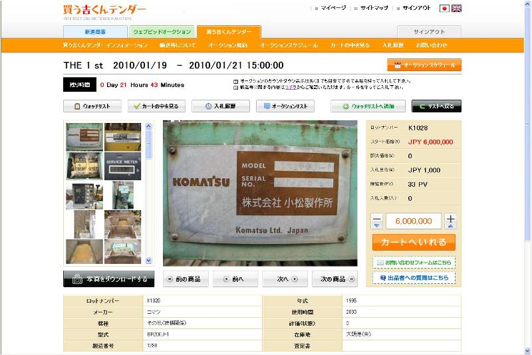This screenshot has width=532, height=355.
Task: Click the 6,000,000 bid amount field
Action: [414, 221]
